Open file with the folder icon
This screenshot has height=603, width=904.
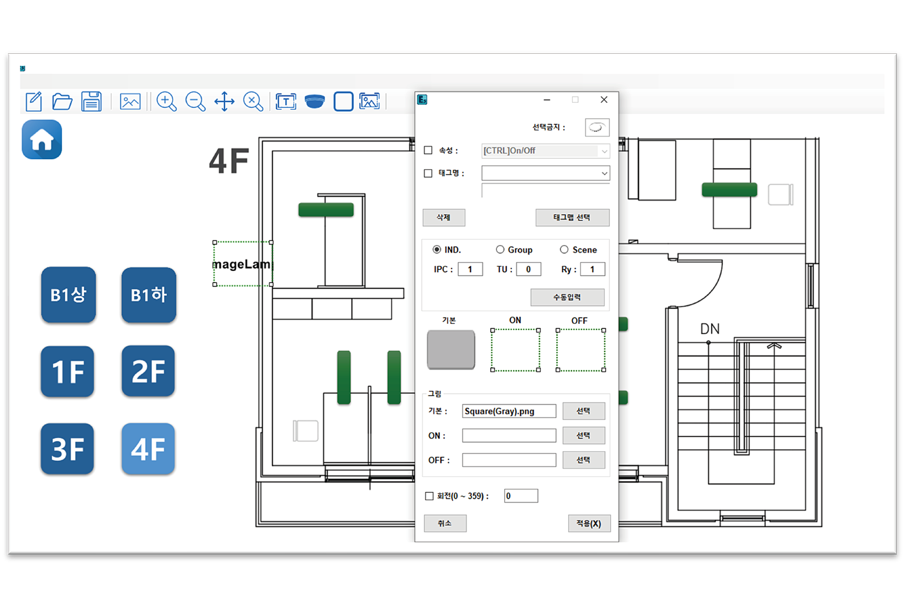[x=62, y=101]
